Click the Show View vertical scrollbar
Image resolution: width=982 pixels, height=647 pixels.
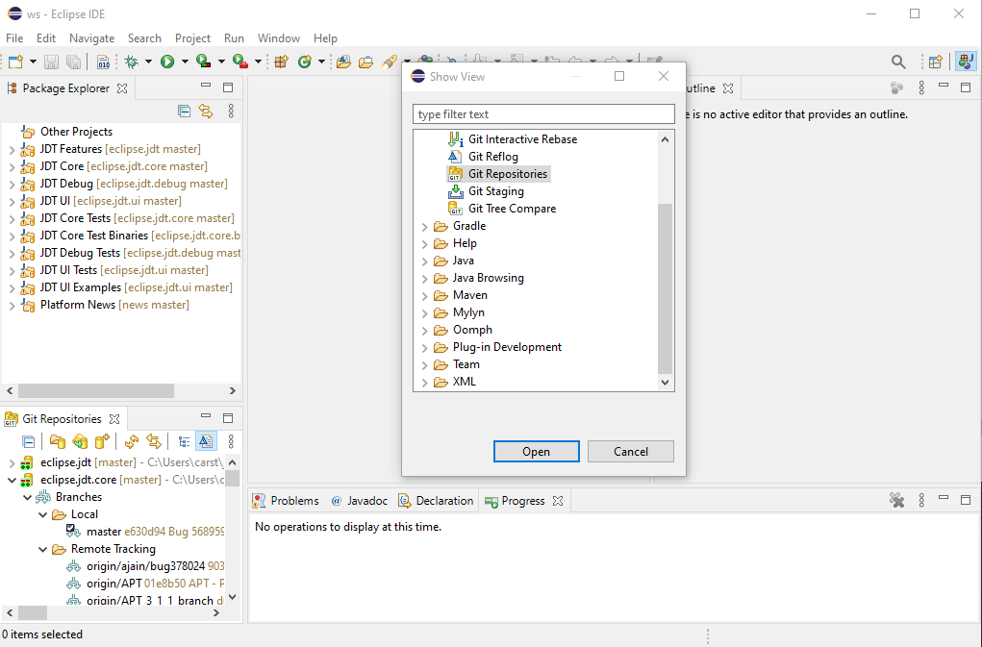(x=666, y=287)
